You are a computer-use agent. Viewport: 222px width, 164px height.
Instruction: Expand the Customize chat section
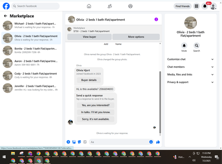coord(190,59)
